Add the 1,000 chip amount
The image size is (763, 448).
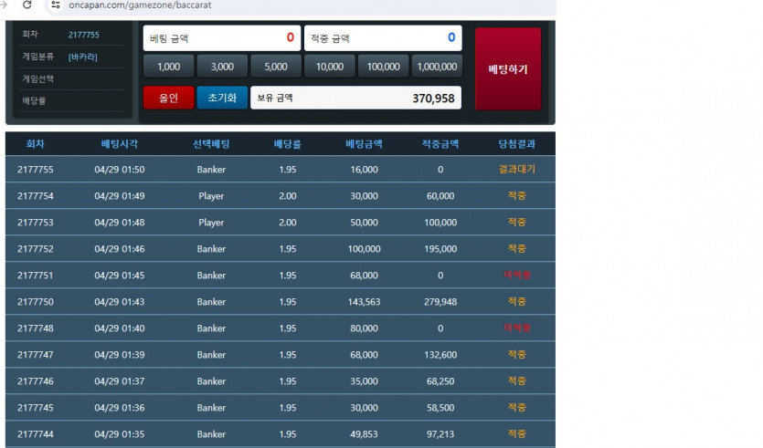coord(168,67)
